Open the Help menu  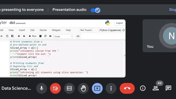tap(68, 30)
